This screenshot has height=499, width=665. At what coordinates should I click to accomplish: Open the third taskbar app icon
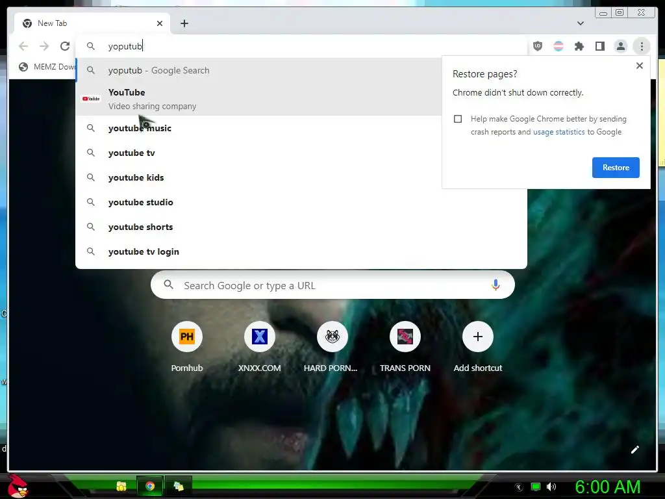click(x=179, y=486)
